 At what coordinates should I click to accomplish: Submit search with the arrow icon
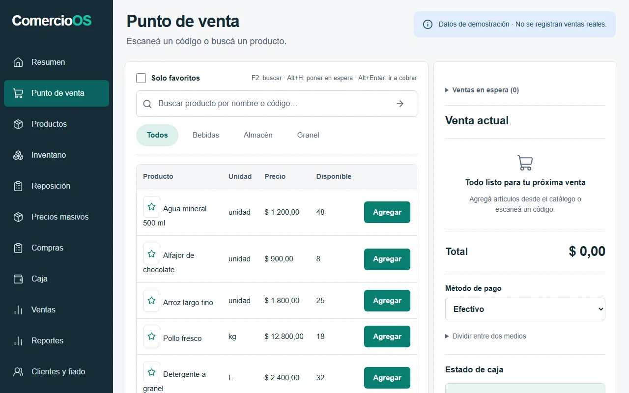tap(400, 104)
